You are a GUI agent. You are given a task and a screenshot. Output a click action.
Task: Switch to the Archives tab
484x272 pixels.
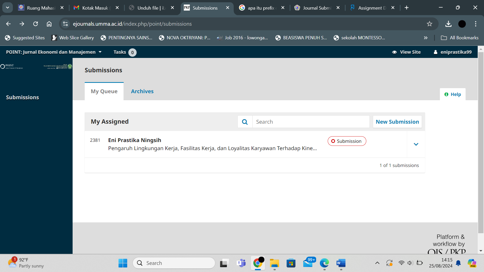pos(142,91)
